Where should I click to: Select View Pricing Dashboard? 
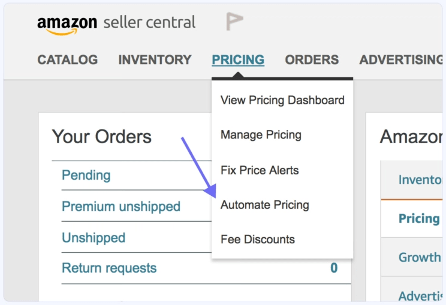pos(282,100)
